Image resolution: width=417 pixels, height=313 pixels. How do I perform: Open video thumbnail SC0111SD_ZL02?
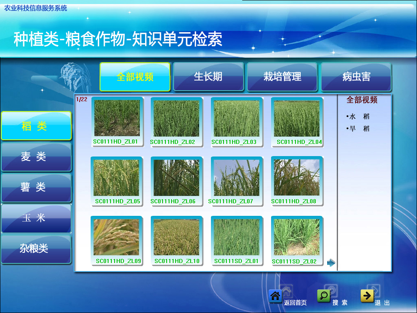pos(297,241)
